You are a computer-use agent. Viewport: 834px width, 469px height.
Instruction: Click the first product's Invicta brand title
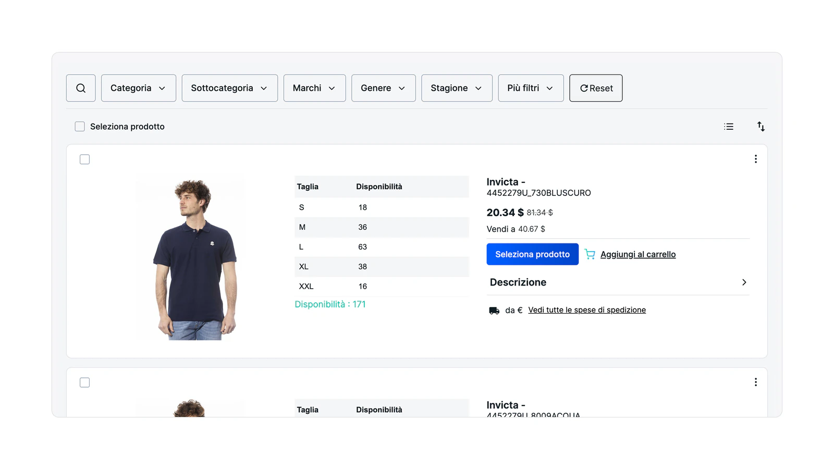[x=506, y=182]
